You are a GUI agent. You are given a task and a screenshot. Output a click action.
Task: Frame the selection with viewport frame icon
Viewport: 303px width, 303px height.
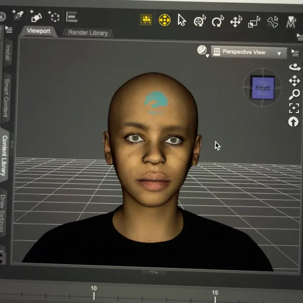(294, 108)
